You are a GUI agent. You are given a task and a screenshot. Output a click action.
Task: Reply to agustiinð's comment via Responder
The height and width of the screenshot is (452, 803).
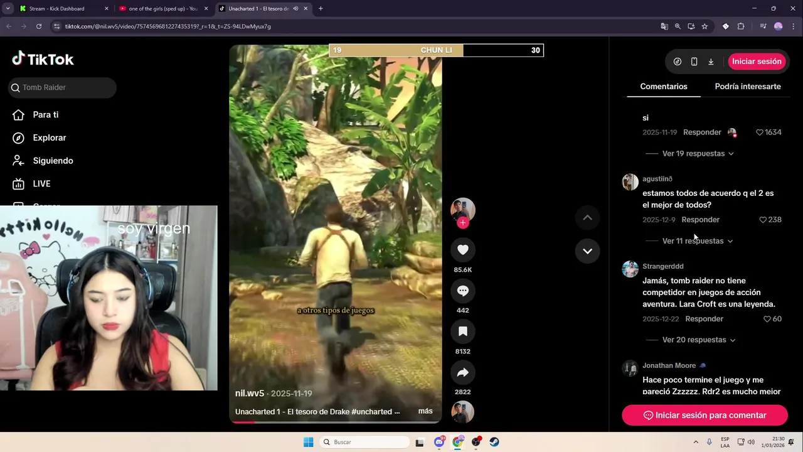coord(701,220)
